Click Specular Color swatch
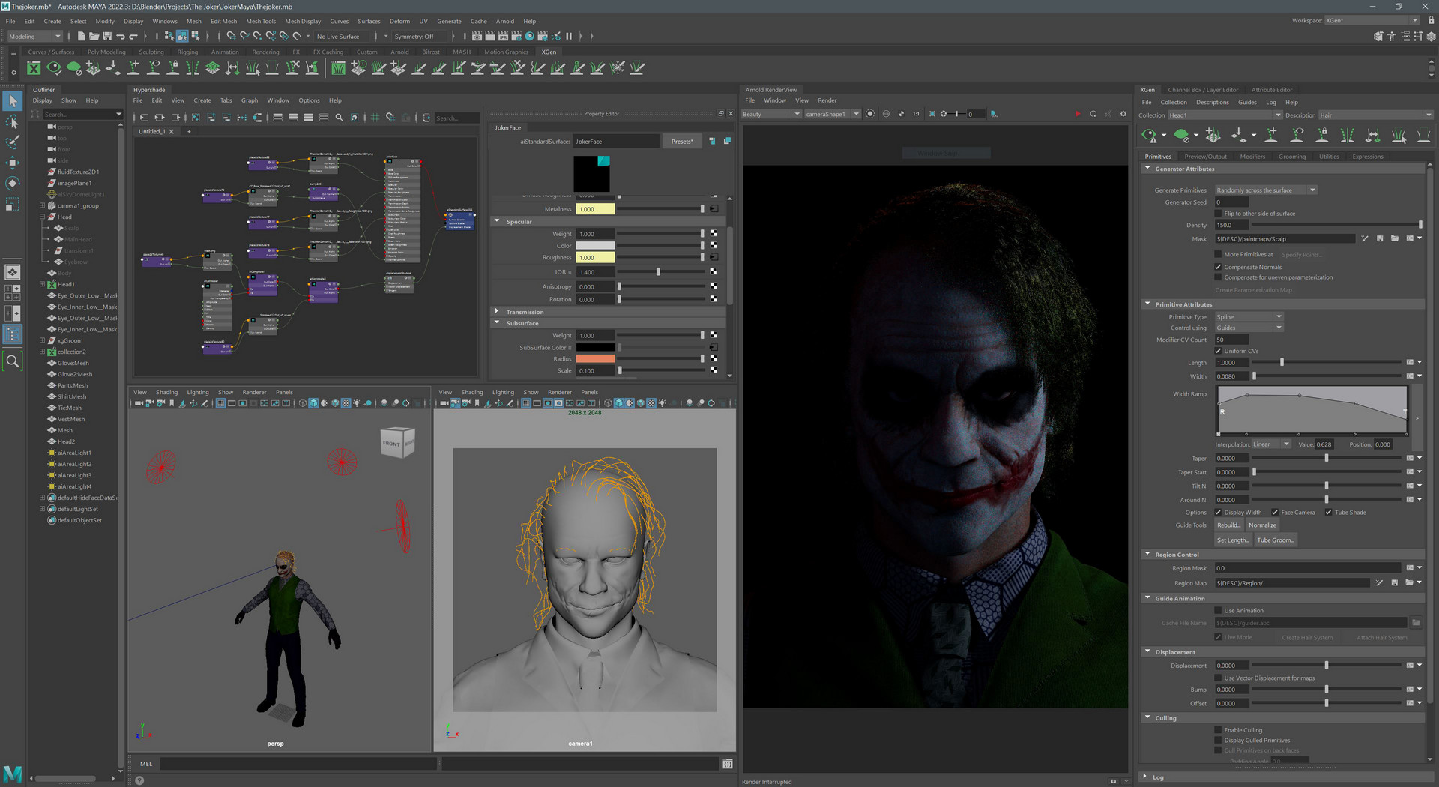 [595, 246]
